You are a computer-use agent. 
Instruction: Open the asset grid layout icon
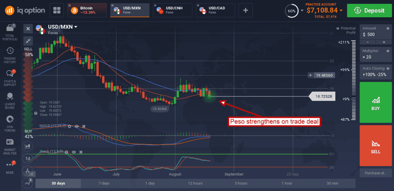pyautogui.click(x=57, y=10)
